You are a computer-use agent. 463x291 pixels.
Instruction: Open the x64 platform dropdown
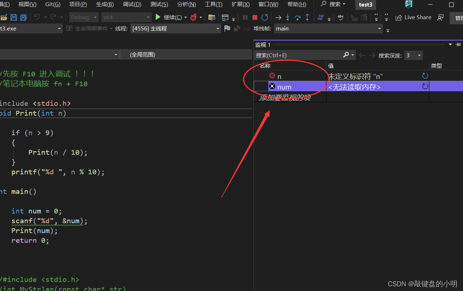pyautogui.click(x=126, y=17)
